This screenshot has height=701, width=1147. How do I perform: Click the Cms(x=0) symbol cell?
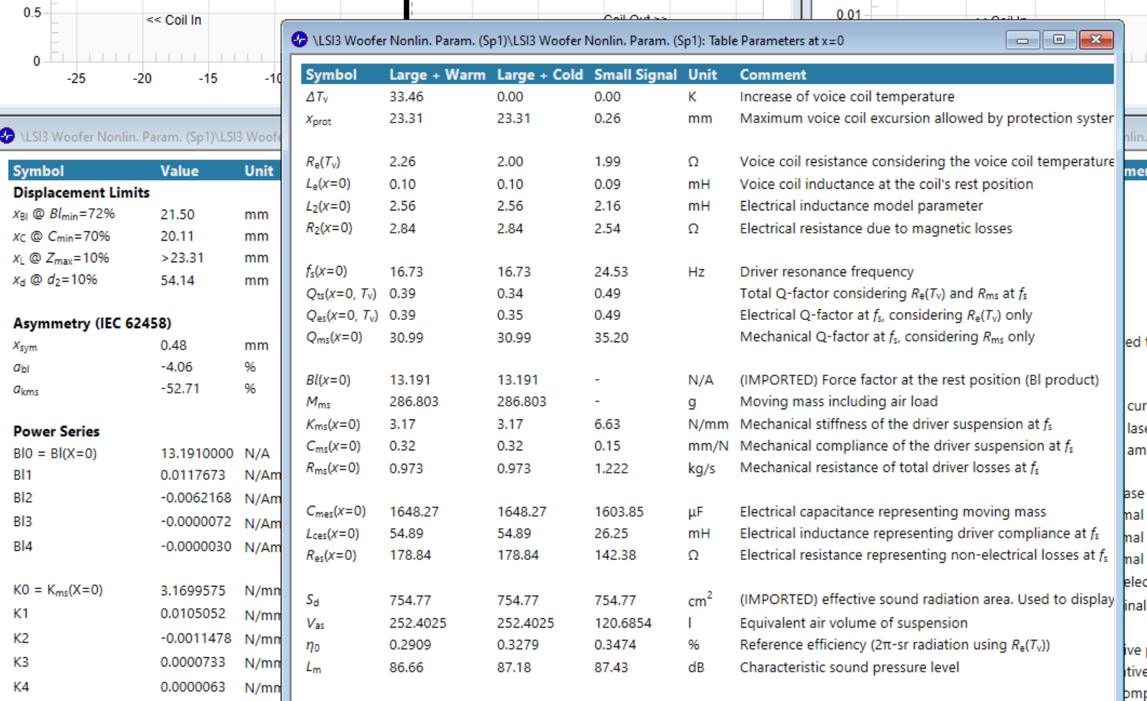333,447
